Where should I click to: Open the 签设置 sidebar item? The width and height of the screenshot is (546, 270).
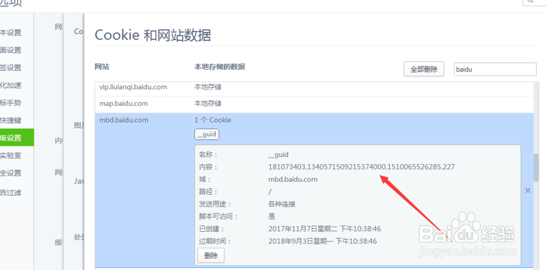[10, 68]
